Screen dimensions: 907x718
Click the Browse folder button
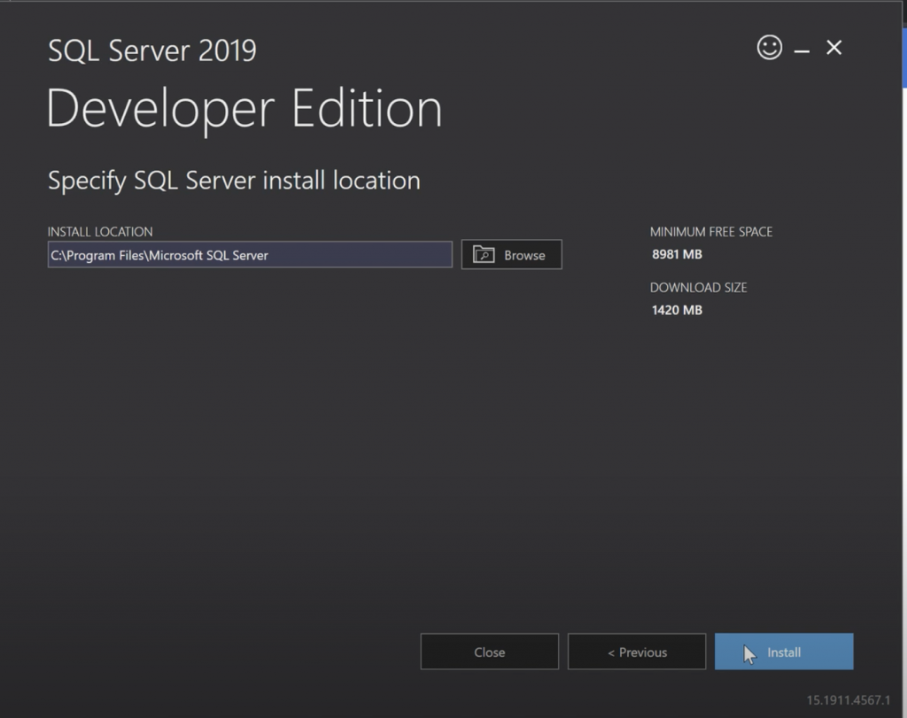(x=511, y=254)
